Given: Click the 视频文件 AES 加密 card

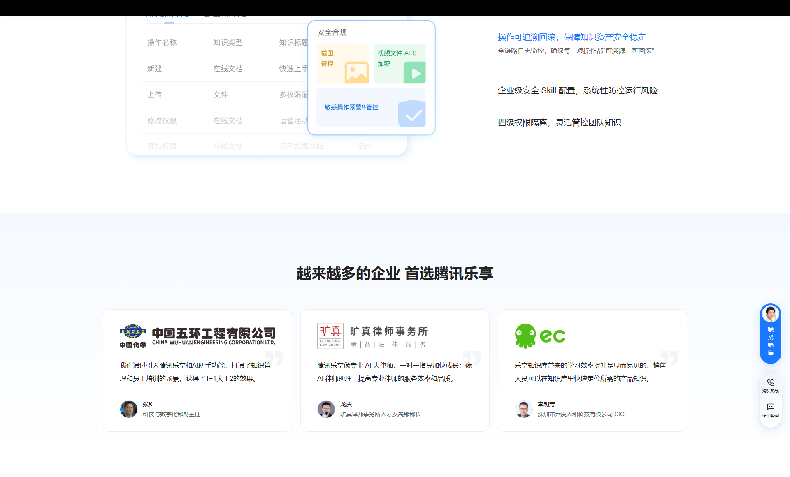Looking at the screenshot, I should 400,64.
